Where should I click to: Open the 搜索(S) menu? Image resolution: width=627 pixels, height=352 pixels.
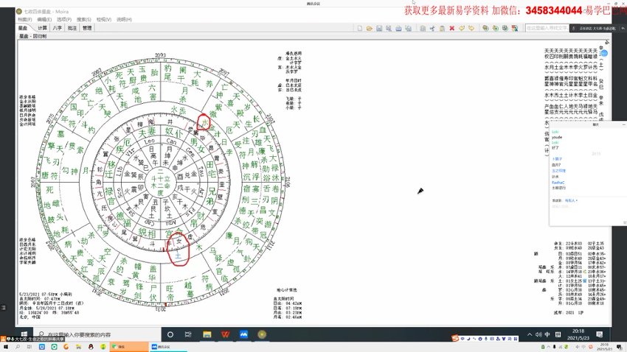(x=84, y=19)
